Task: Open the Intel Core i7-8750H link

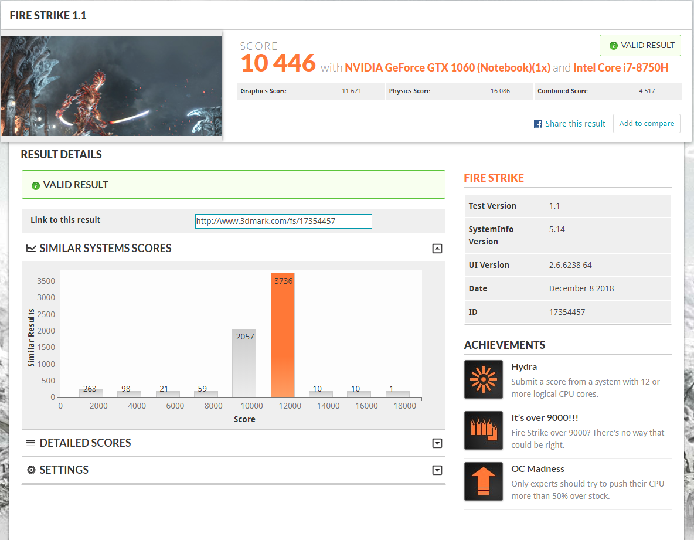Action: pos(621,68)
